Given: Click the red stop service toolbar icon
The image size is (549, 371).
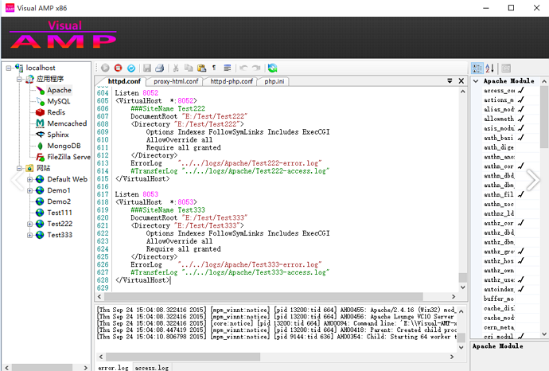Looking at the screenshot, I should point(119,68).
